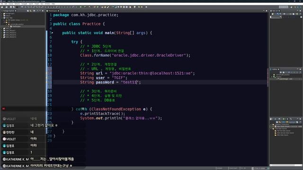Collapse the src folder in Package Explorer

pos(4,22)
